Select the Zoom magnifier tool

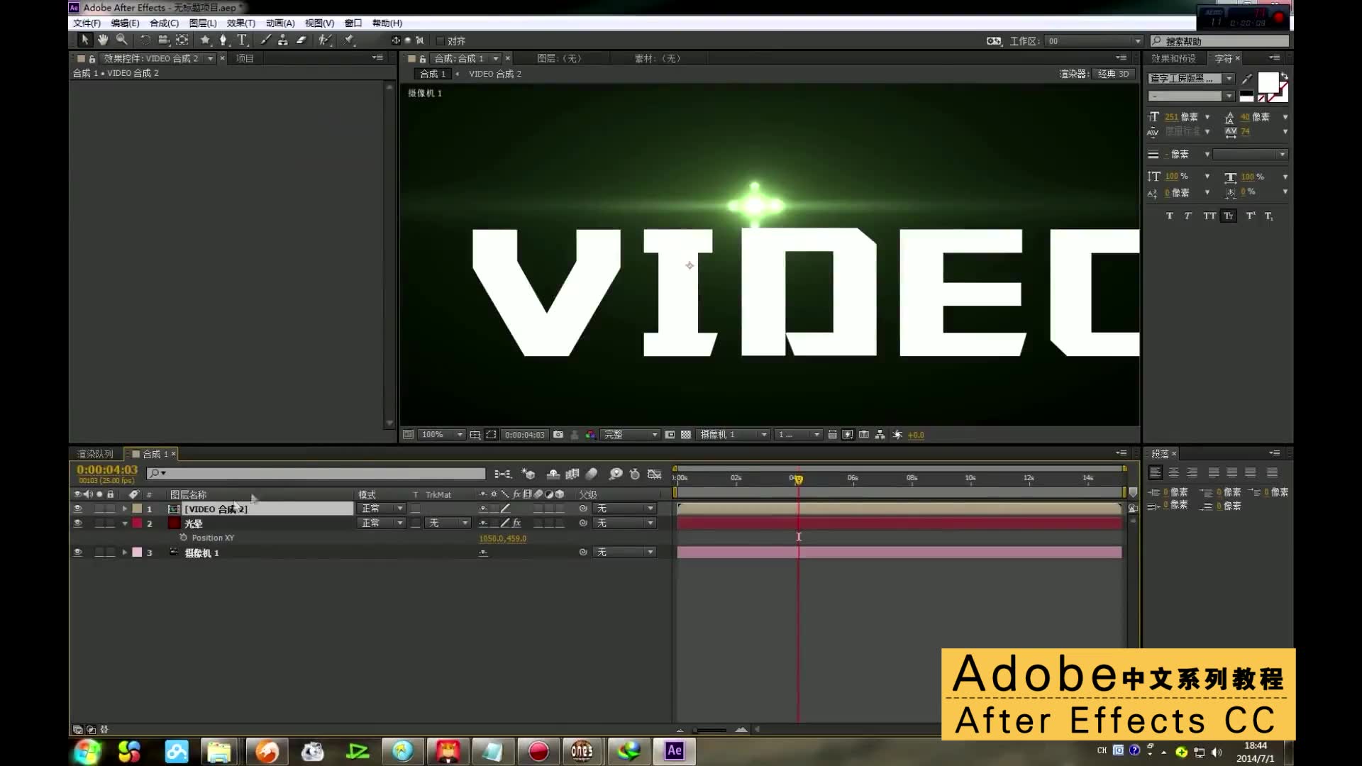click(x=121, y=40)
